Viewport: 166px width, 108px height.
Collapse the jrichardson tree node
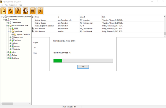[x=4, y=19]
